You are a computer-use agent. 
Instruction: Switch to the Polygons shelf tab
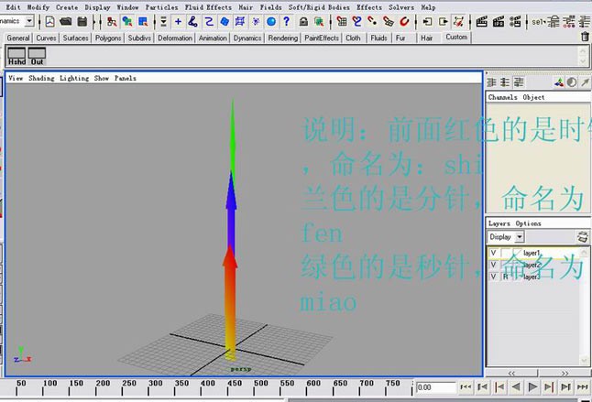(108, 38)
